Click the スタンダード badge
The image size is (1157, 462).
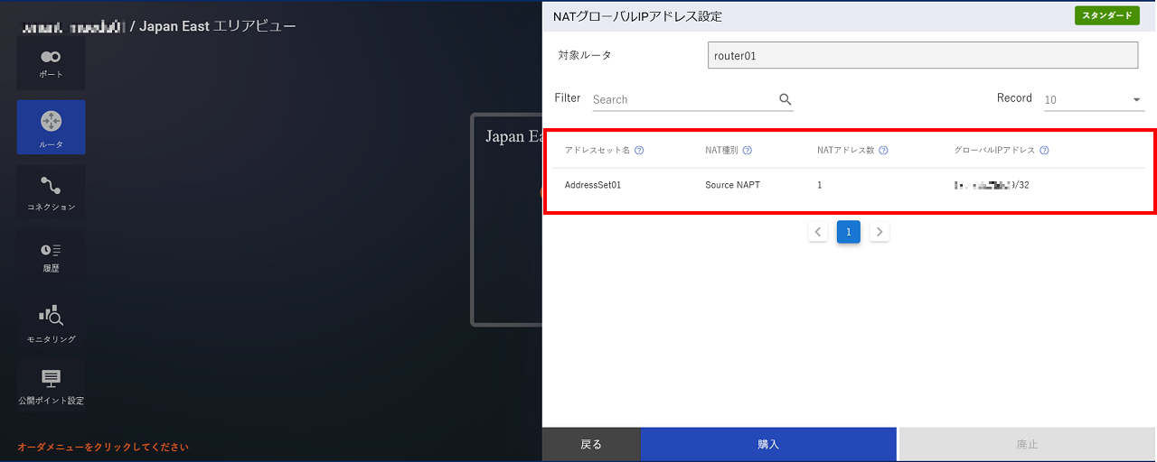tap(1107, 15)
